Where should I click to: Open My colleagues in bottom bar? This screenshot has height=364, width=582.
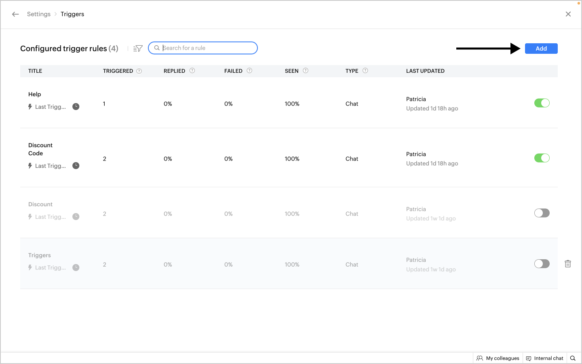pyautogui.click(x=498, y=358)
